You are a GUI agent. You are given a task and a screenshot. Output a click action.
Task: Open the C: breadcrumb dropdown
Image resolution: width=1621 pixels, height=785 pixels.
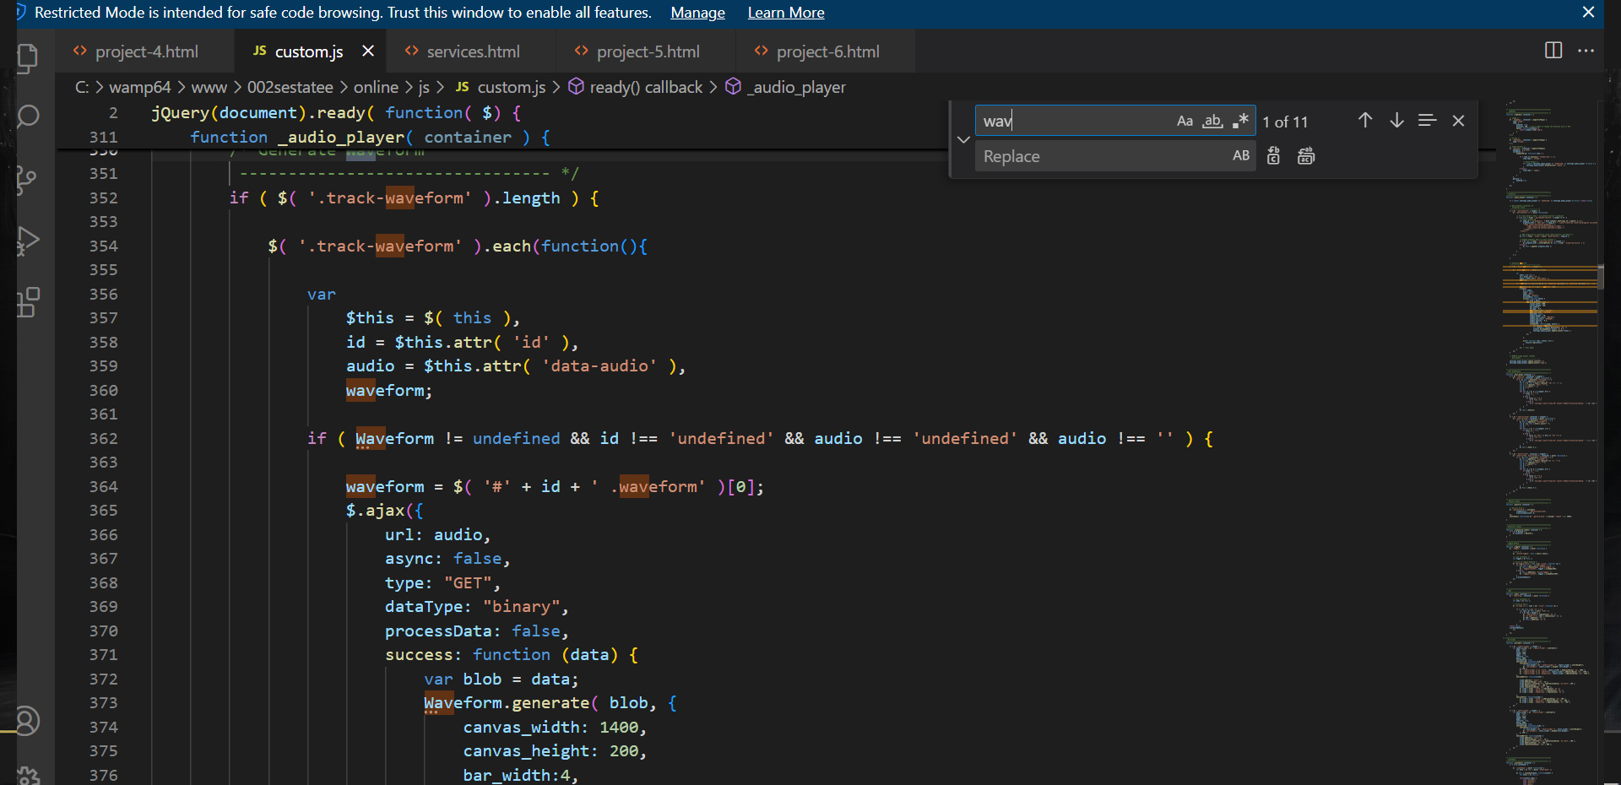click(82, 87)
